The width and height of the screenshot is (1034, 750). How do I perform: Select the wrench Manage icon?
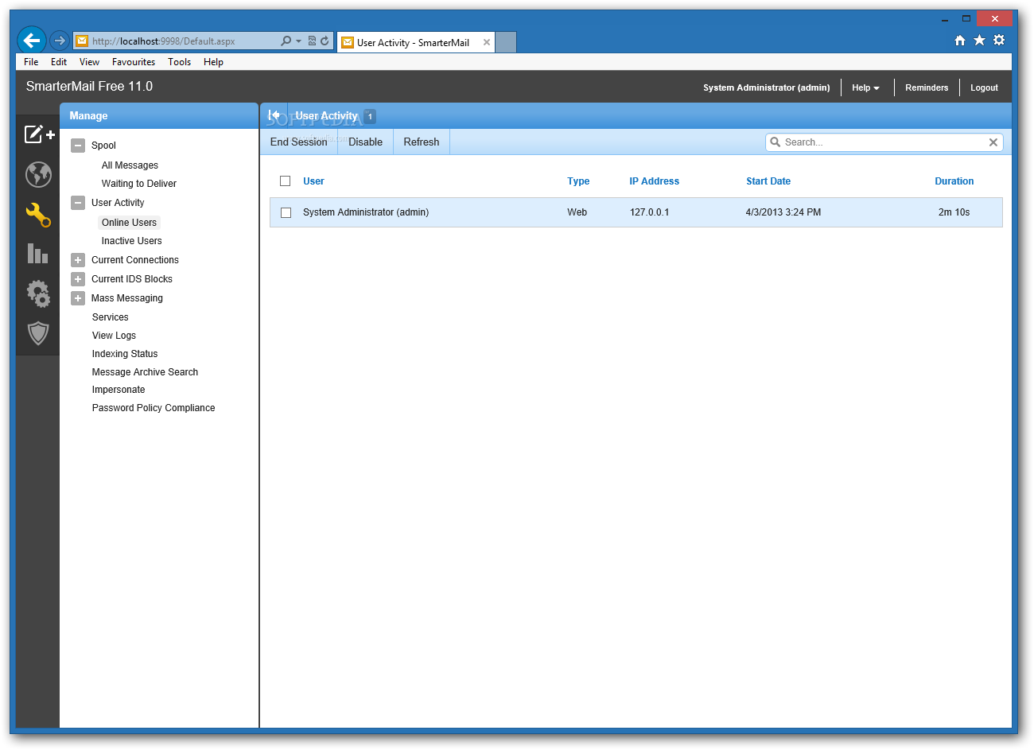38,214
